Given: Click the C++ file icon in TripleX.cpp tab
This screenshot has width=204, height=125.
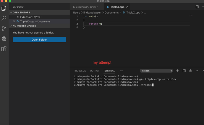Looking at the screenshot, I should click(108, 7).
